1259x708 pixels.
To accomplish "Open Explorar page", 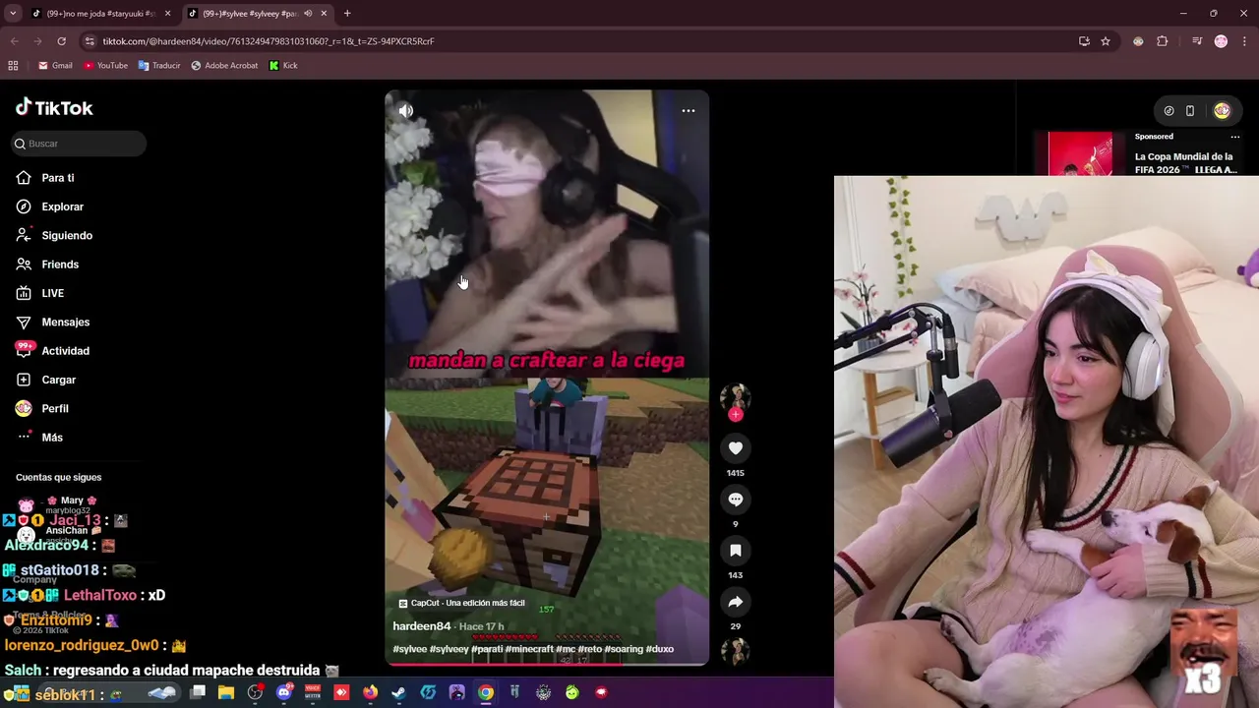I will point(62,206).
